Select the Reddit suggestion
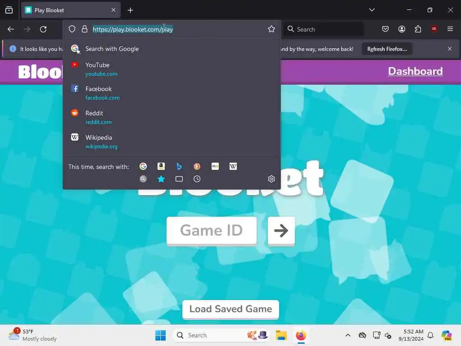This screenshot has height=346, width=461. coord(172,117)
